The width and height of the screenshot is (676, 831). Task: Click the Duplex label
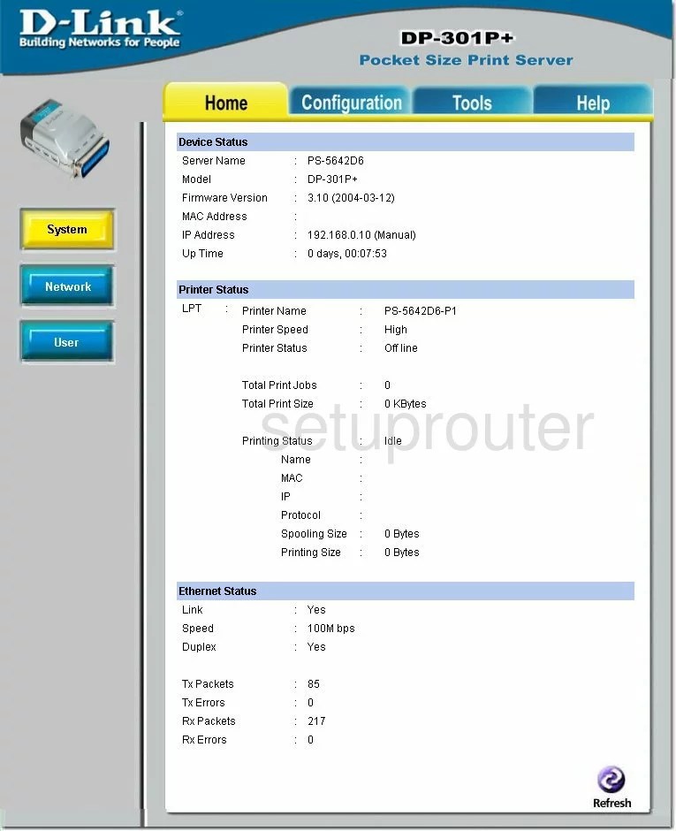199,647
